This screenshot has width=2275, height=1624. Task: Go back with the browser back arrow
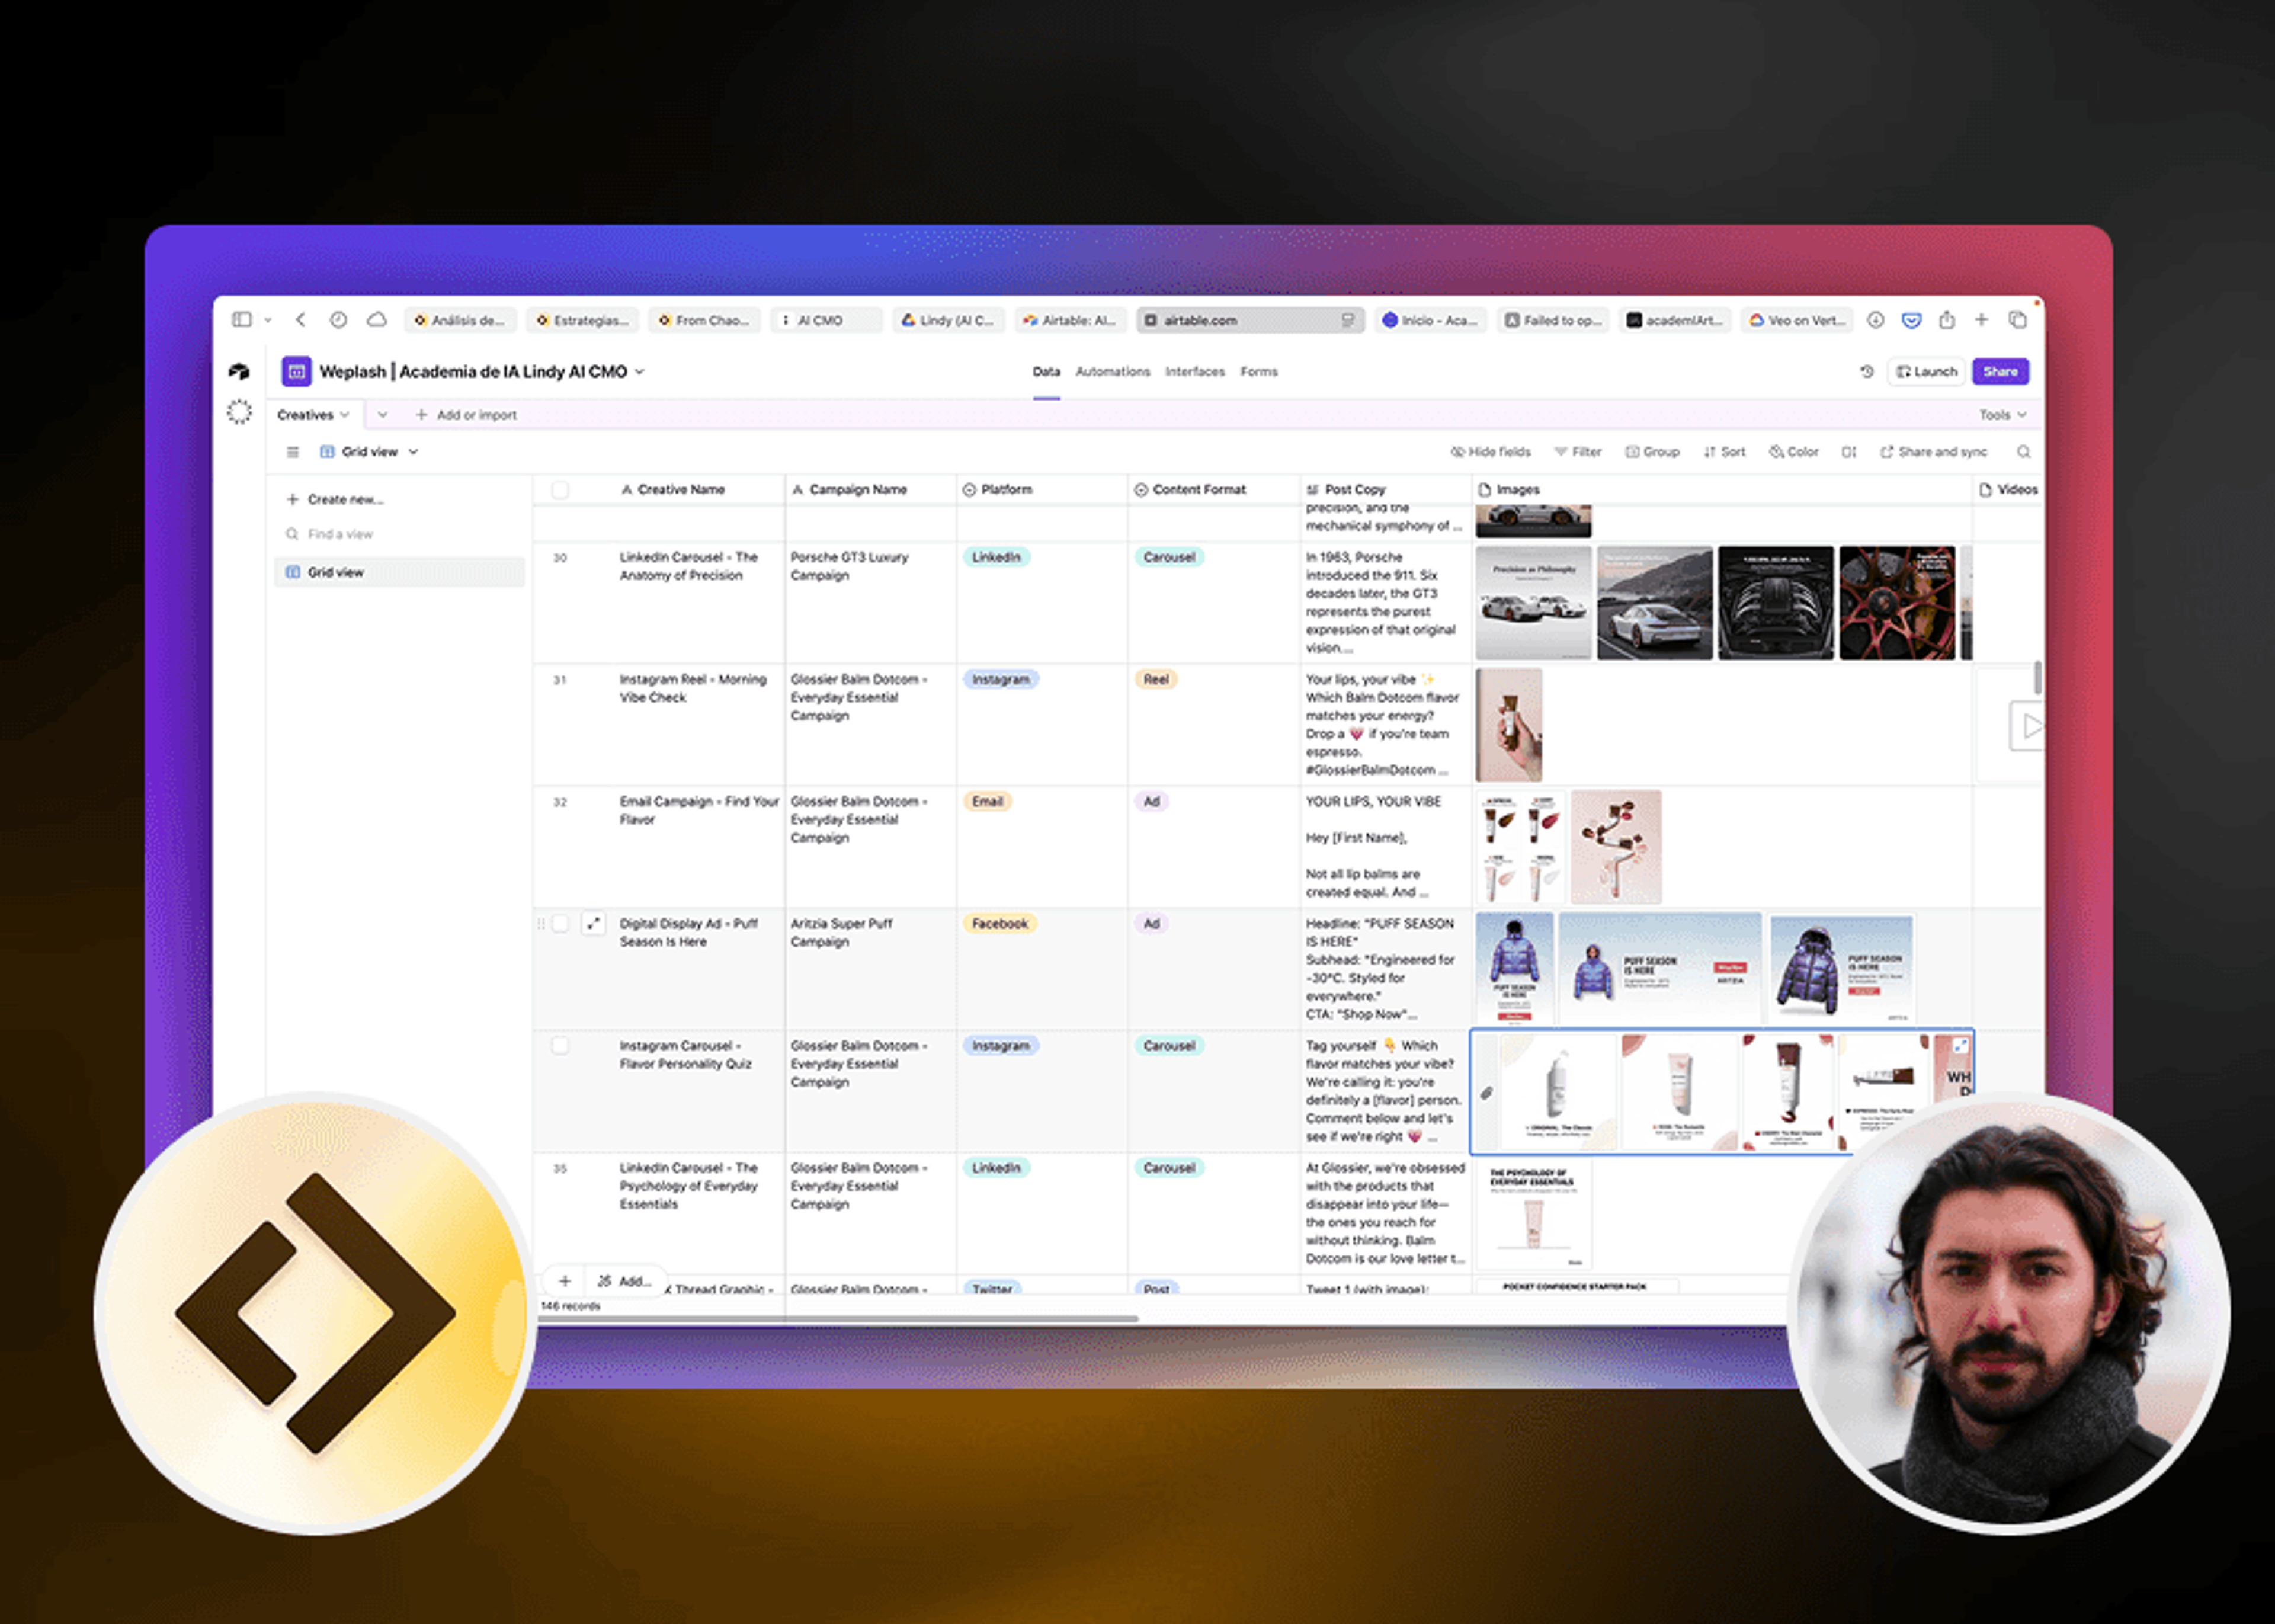coord(300,320)
